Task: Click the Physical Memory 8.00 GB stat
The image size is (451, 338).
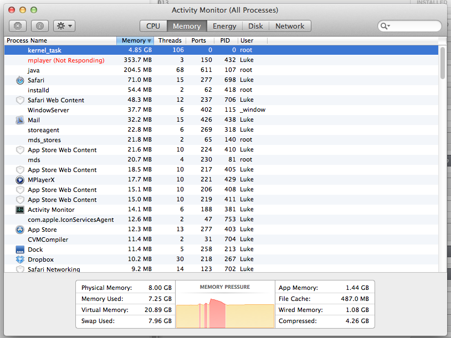Action: tap(126, 288)
